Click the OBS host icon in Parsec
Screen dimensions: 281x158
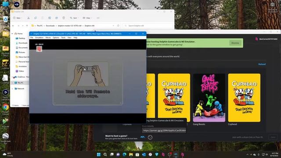click(x=150, y=137)
